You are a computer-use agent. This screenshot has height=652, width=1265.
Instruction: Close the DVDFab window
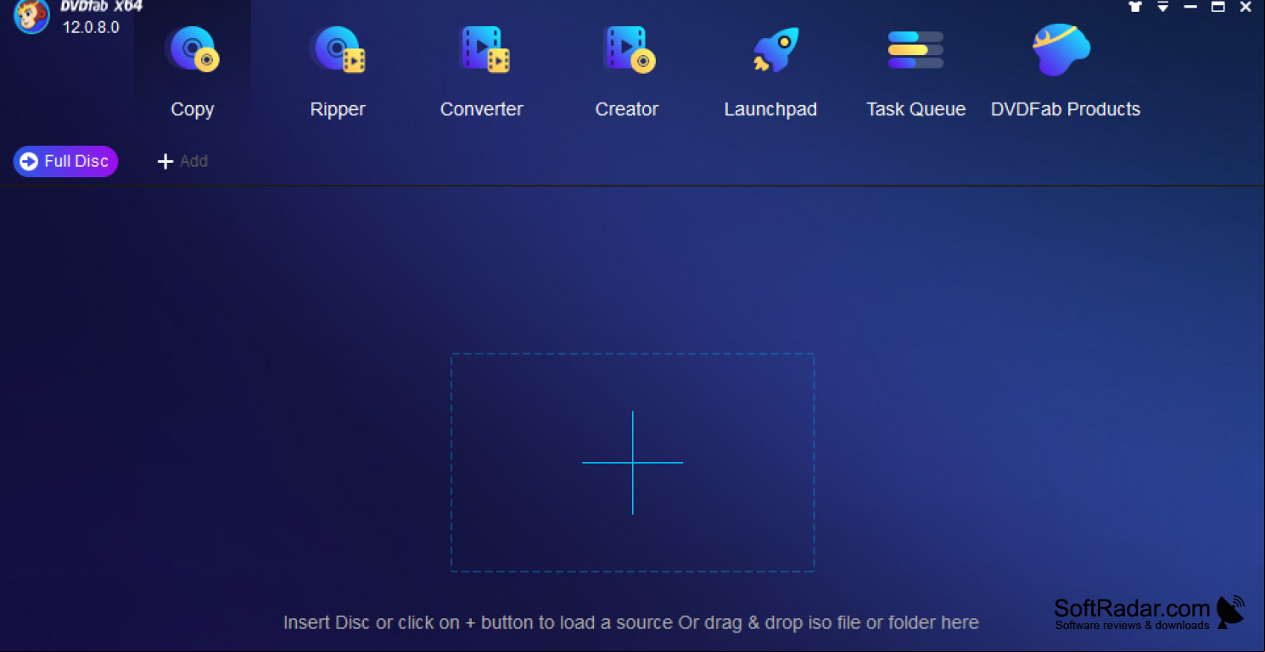coord(1245,7)
